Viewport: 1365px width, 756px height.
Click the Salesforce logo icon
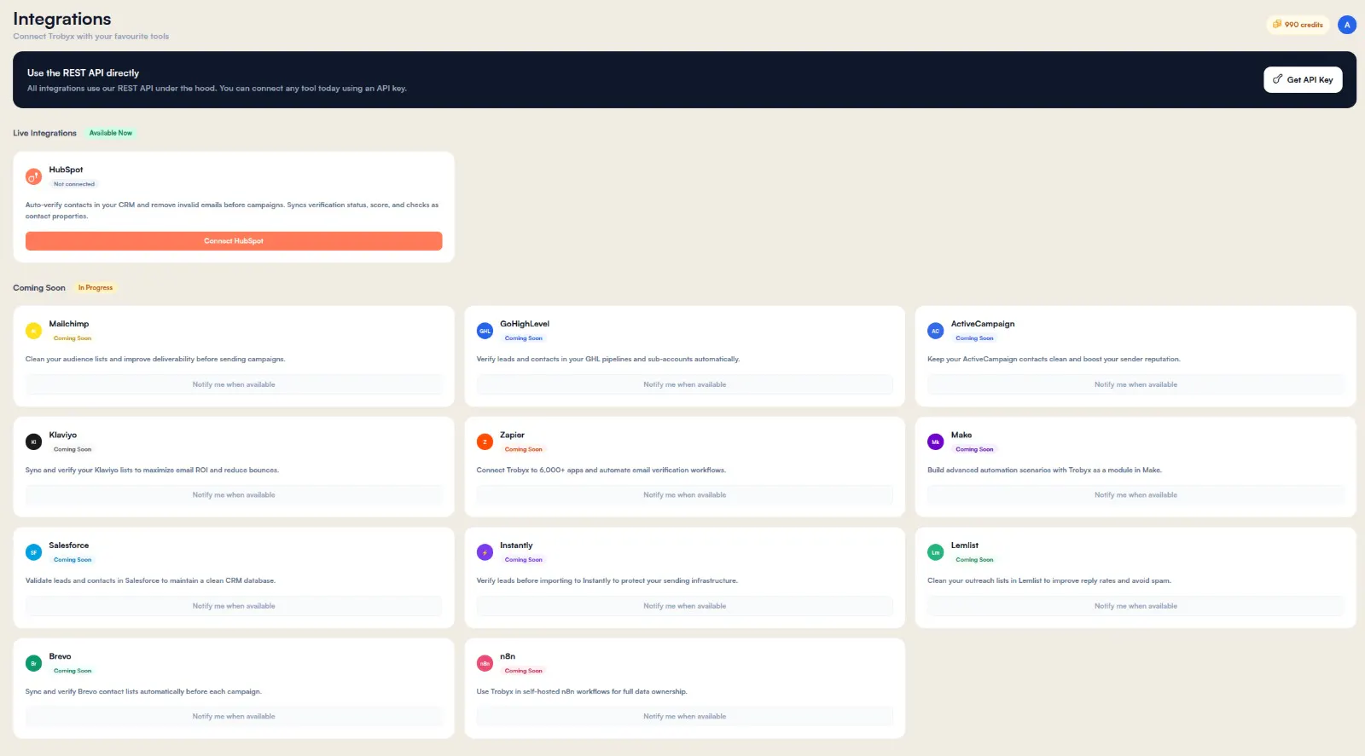click(33, 552)
